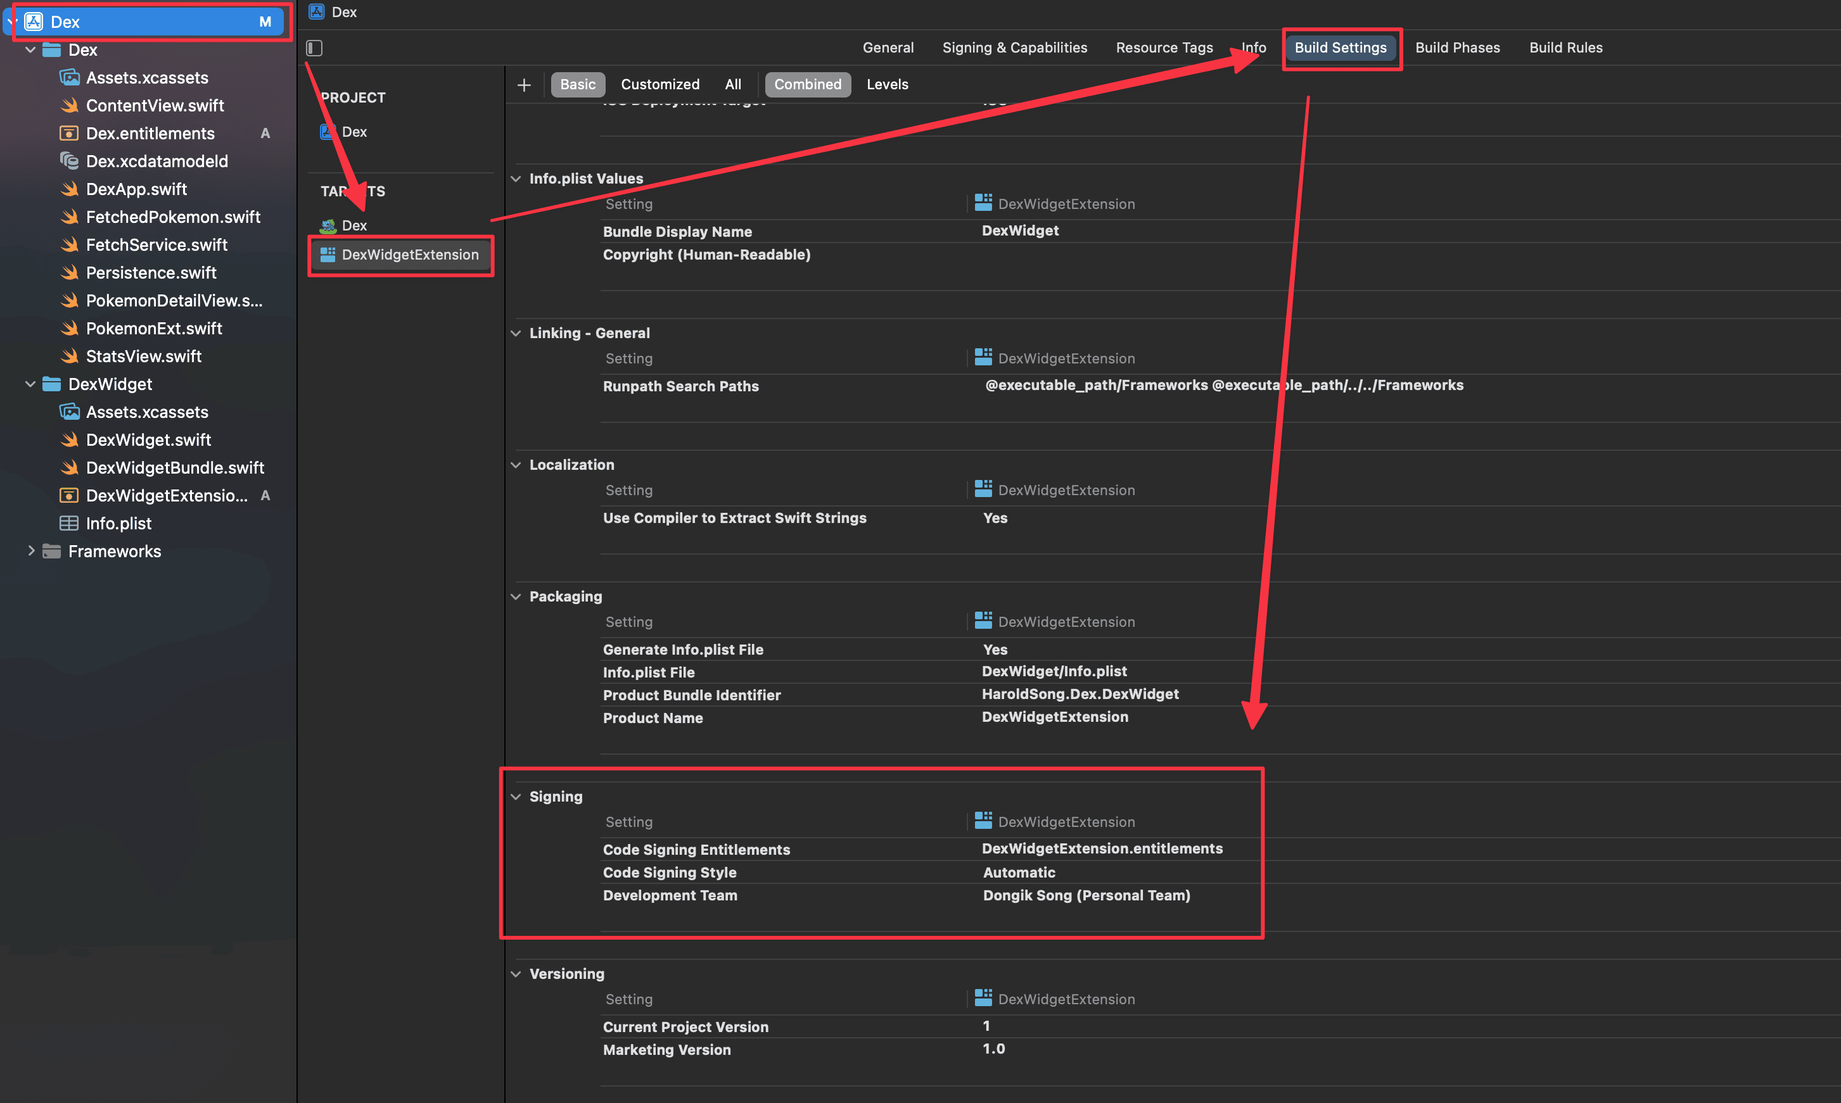
Task: Open the Resource Tags tab
Action: pos(1164,47)
